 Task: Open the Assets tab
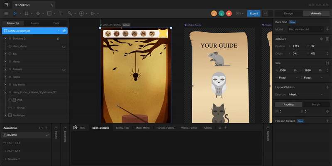pyautogui.click(x=34, y=23)
